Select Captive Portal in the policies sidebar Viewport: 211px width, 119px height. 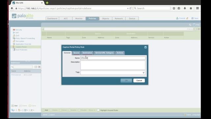point(21,47)
